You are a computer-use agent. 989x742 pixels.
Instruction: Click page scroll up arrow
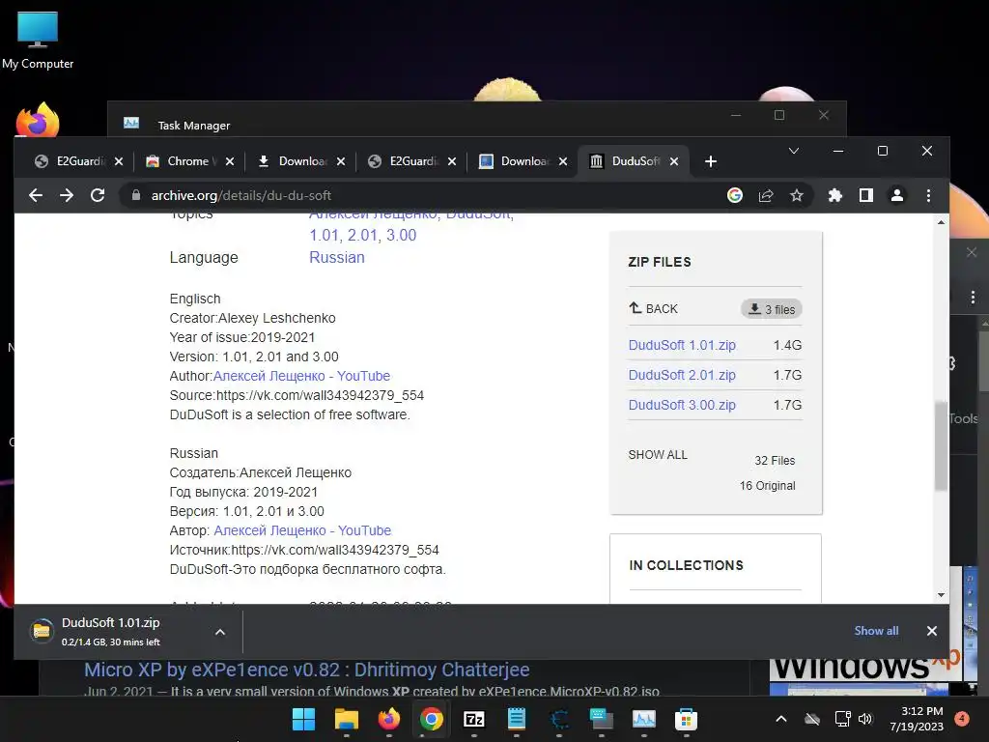tap(941, 222)
